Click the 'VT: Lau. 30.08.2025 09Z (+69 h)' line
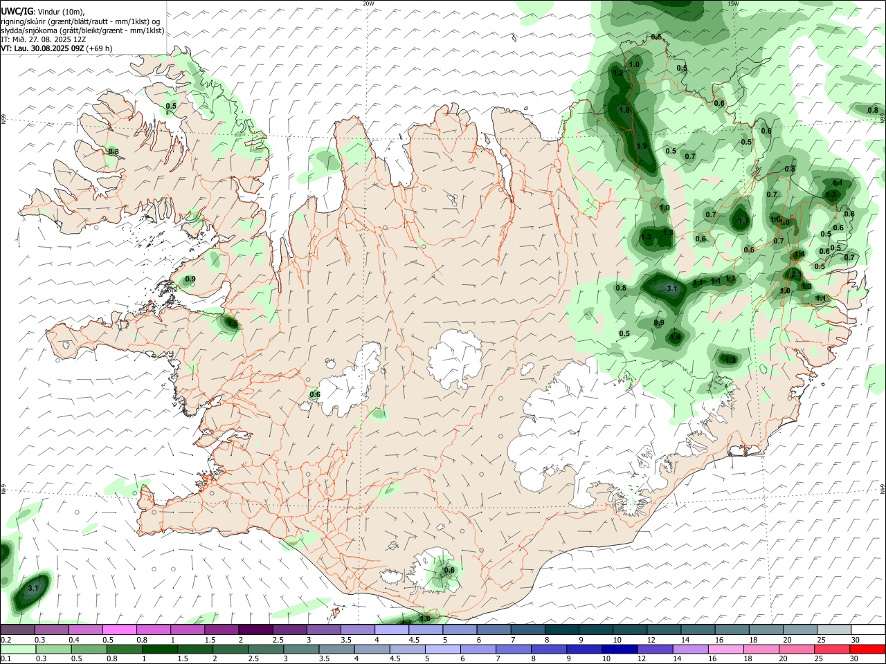Image resolution: width=886 pixels, height=664 pixels. [56, 48]
